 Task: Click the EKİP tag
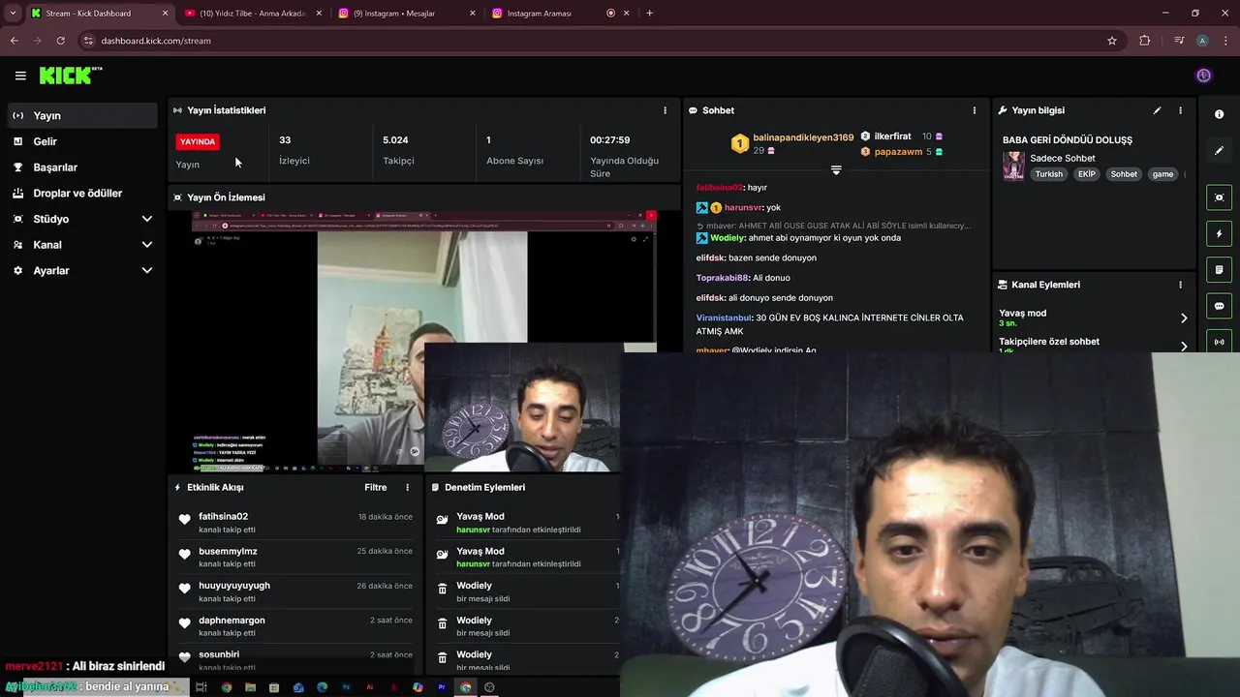(1086, 174)
